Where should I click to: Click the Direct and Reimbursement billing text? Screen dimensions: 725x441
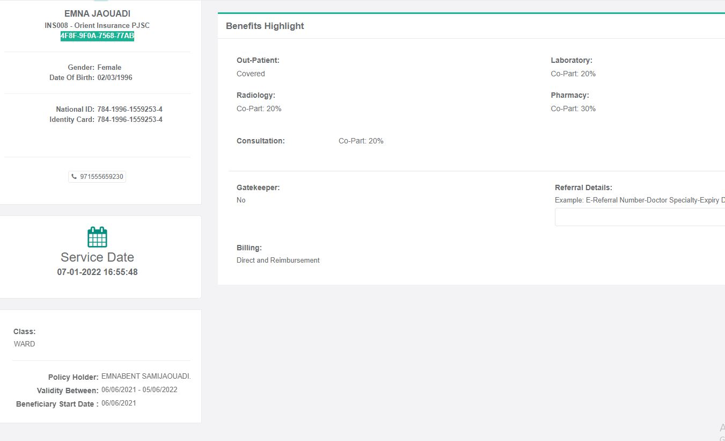(278, 260)
